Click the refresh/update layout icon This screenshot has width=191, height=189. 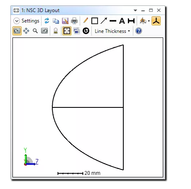[47, 21]
